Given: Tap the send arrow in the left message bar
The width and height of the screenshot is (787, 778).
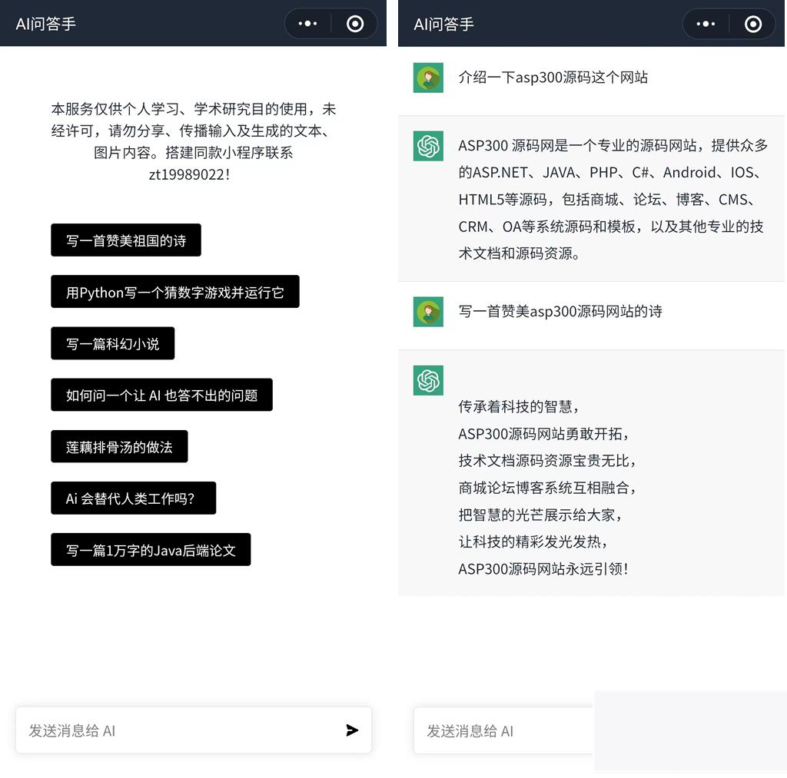Looking at the screenshot, I should pyautogui.click(x=353, y=730).
